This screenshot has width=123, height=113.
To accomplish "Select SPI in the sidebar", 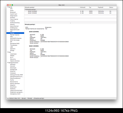I will click(11, 42).
